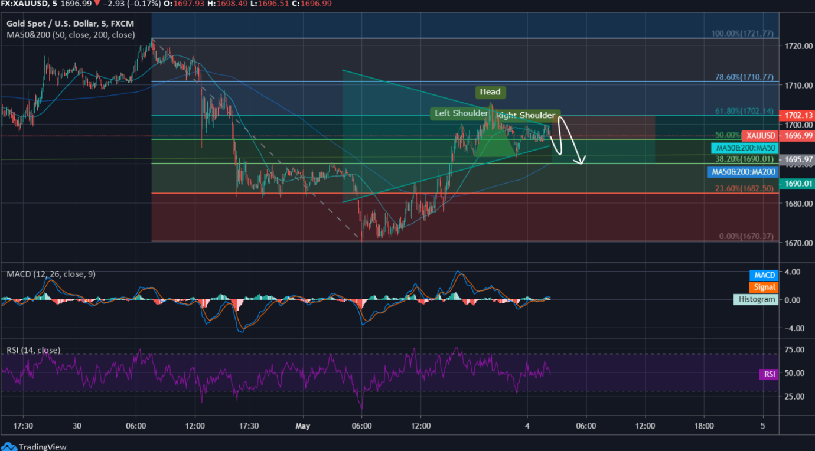
Task: Select the 0.00%(1670.37) Fibonacci label
Action: 745,236
